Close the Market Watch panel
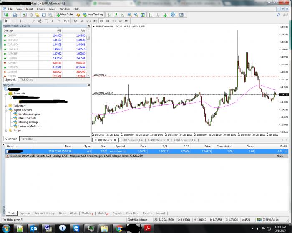This screenshot has width=292, height=233. 89,26
